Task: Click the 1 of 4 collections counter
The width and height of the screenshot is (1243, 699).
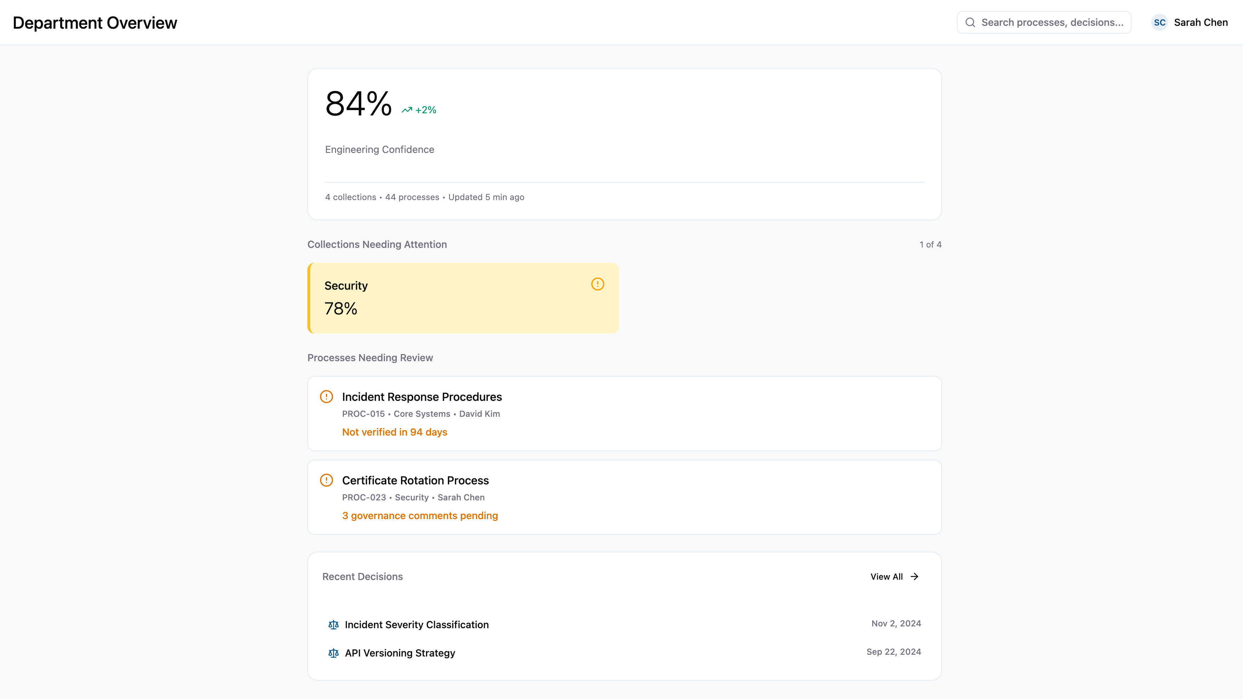Action: coord(930,245)
